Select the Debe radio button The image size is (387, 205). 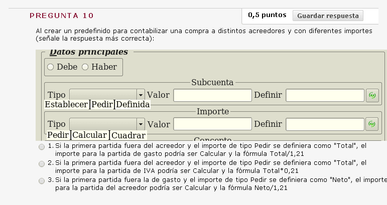[x=50, y=67]
